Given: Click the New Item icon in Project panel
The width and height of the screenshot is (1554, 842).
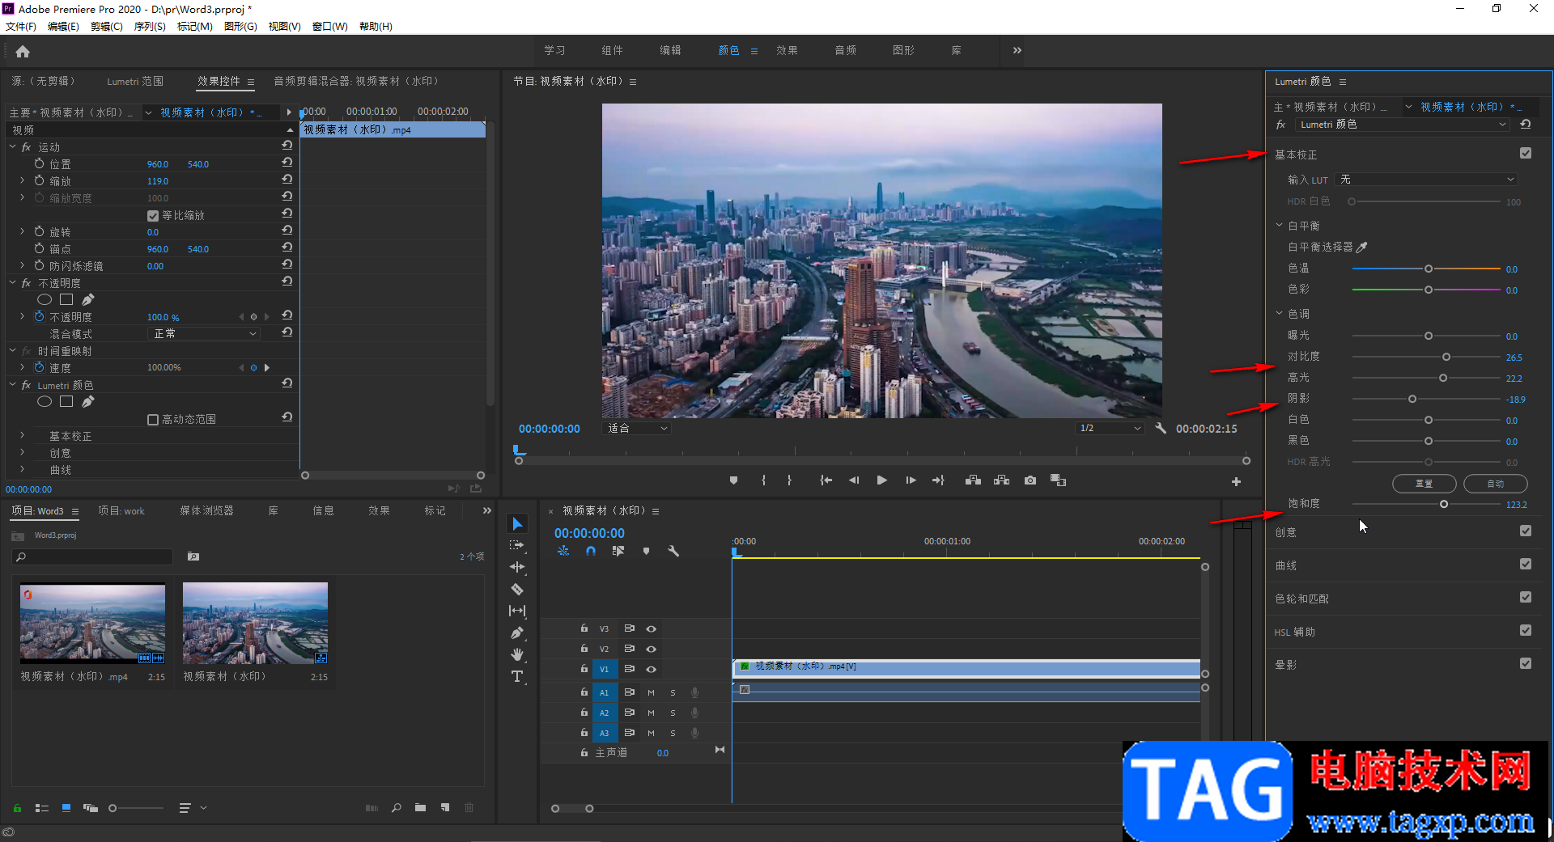Looking at the screenshot, I should (445, 807).
